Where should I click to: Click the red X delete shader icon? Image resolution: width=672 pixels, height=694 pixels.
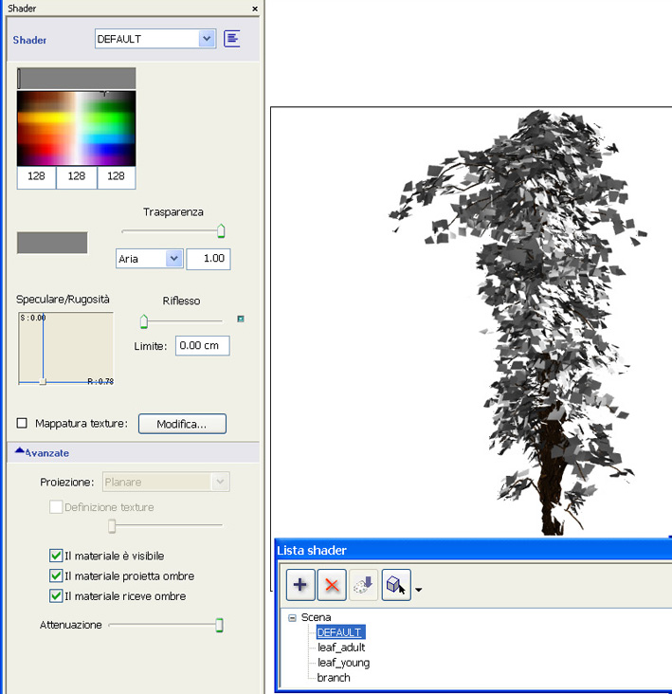click(331, 585)
